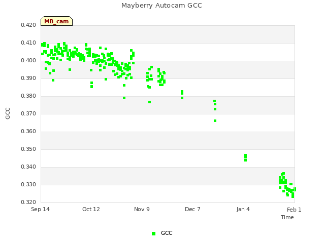This screenshot has height=243, width=325.
Task: Select the isolated data point near 0.377 in November
Action: [149, 102]
